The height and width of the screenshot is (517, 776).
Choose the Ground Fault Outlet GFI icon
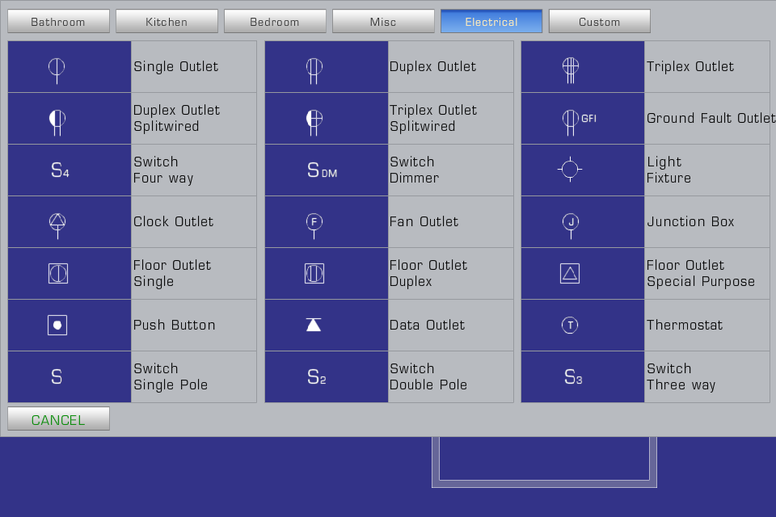[x=577, y=119]
